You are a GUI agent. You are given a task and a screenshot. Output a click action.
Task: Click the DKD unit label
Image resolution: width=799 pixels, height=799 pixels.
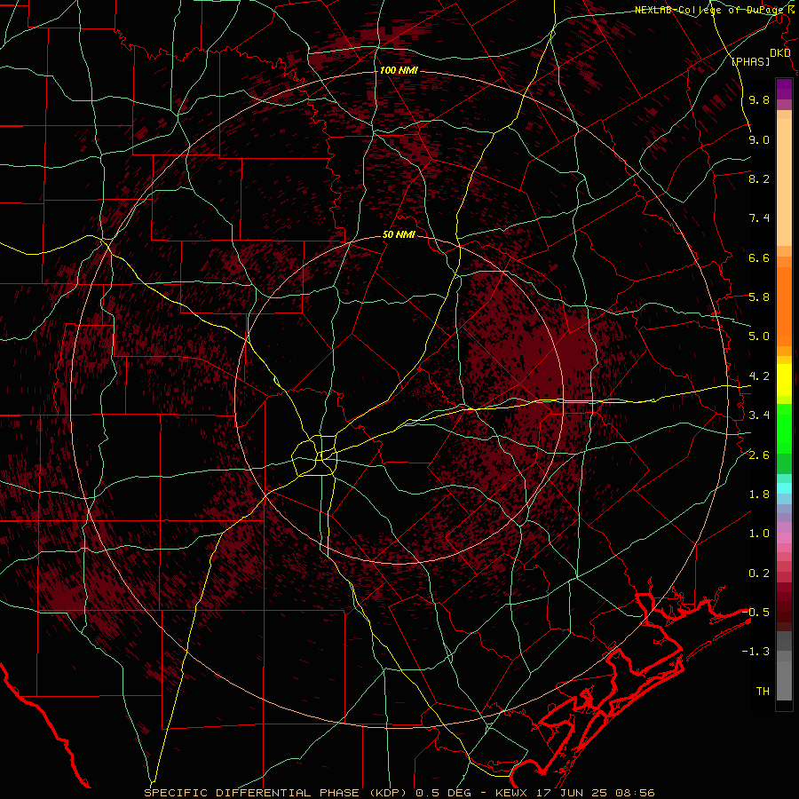pos(780,52)
